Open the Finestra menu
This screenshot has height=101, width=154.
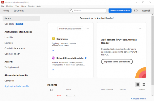[31, 6]
